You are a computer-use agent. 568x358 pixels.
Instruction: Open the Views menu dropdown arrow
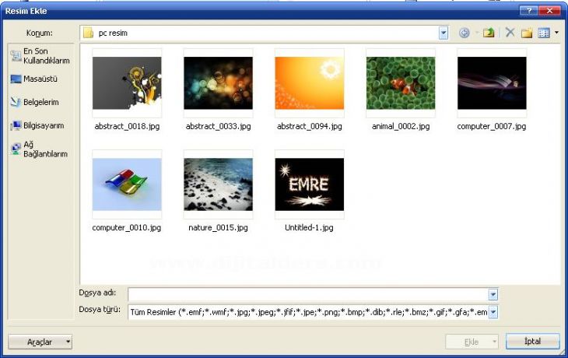coord(556,33)
